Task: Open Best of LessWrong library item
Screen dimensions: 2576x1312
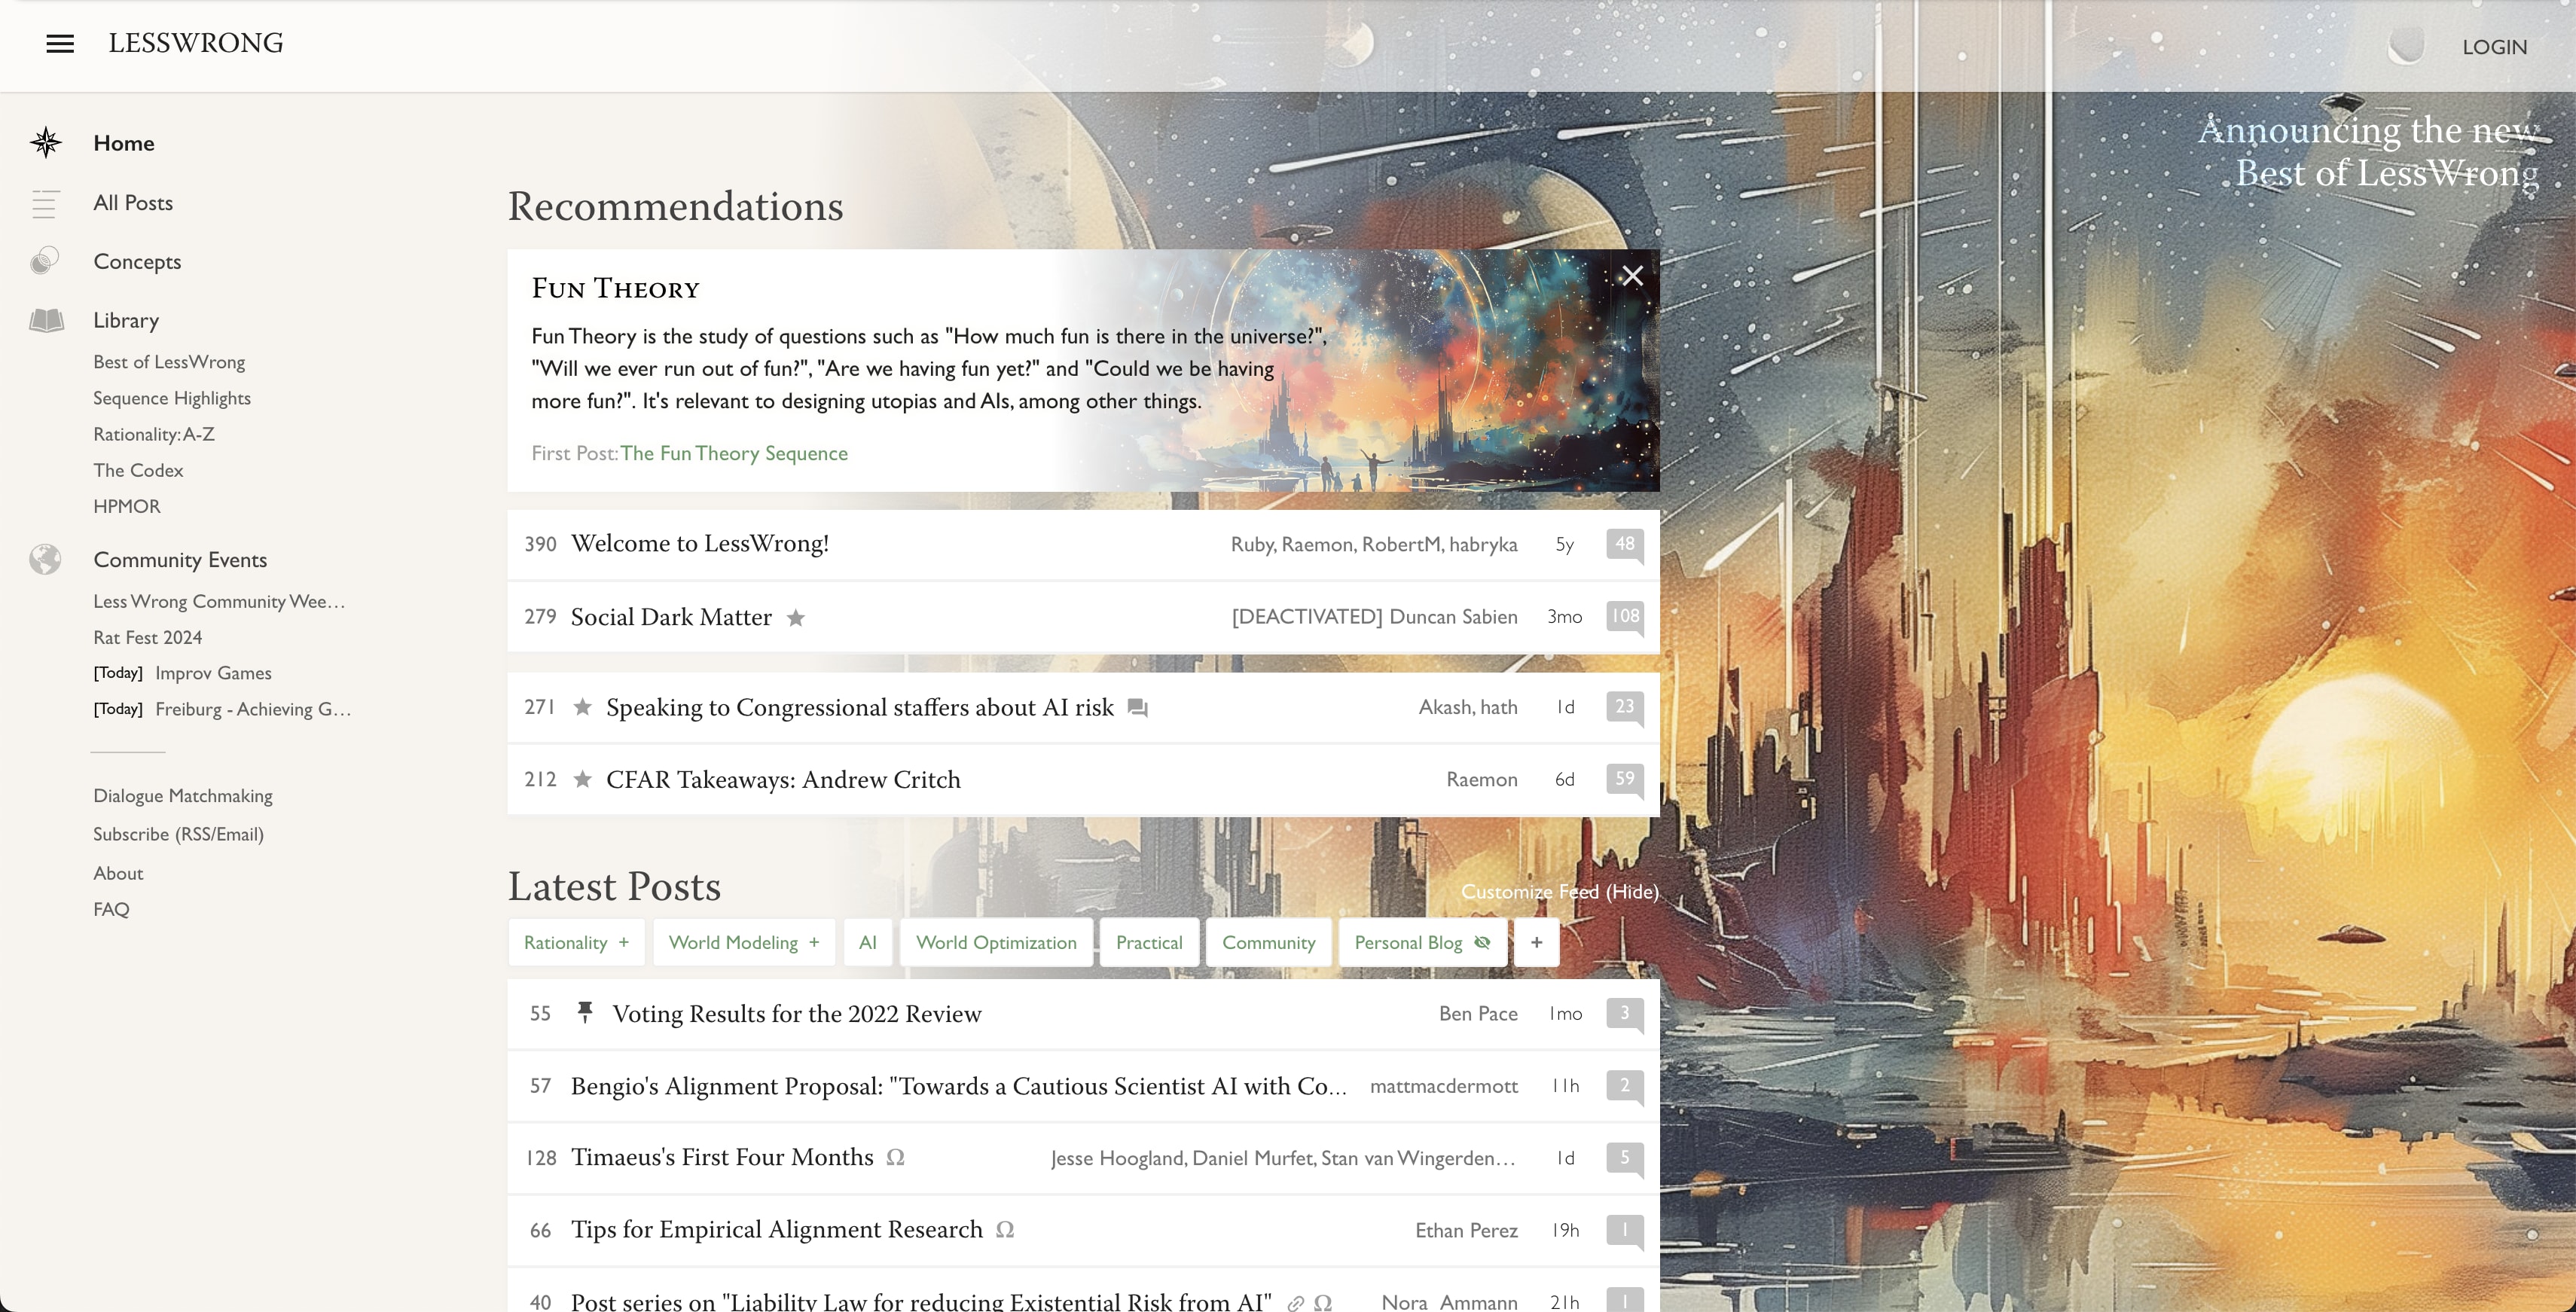Action: [169, 362]
